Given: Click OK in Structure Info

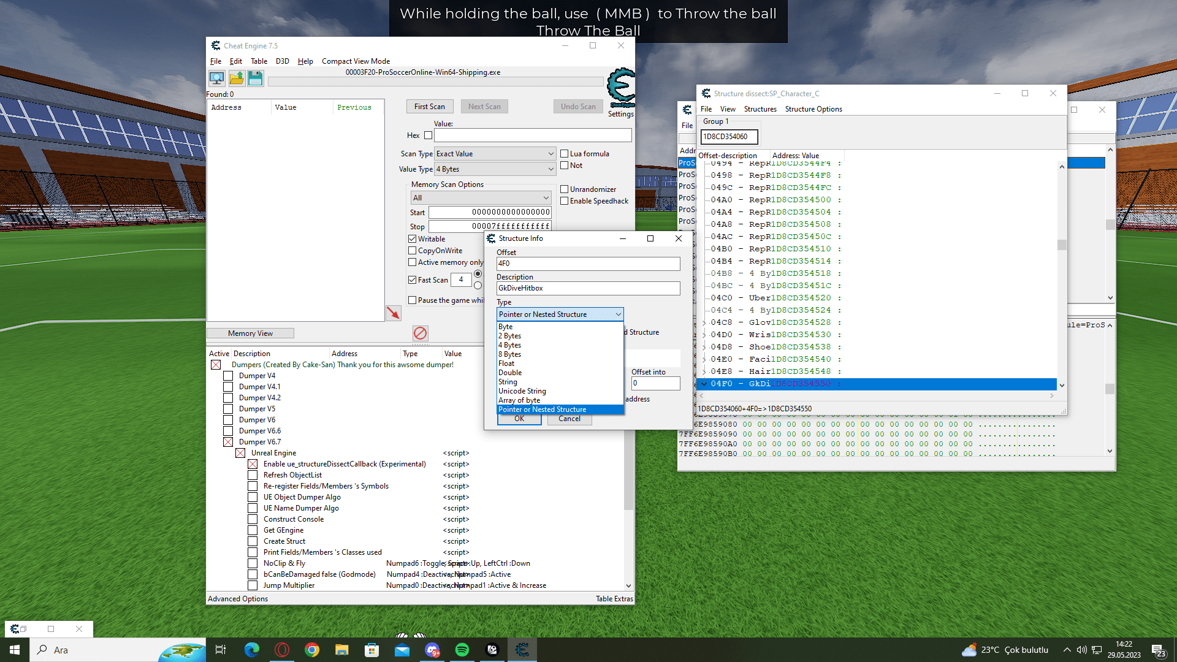Looking at the screenshot, I should (x=519, y=419).
